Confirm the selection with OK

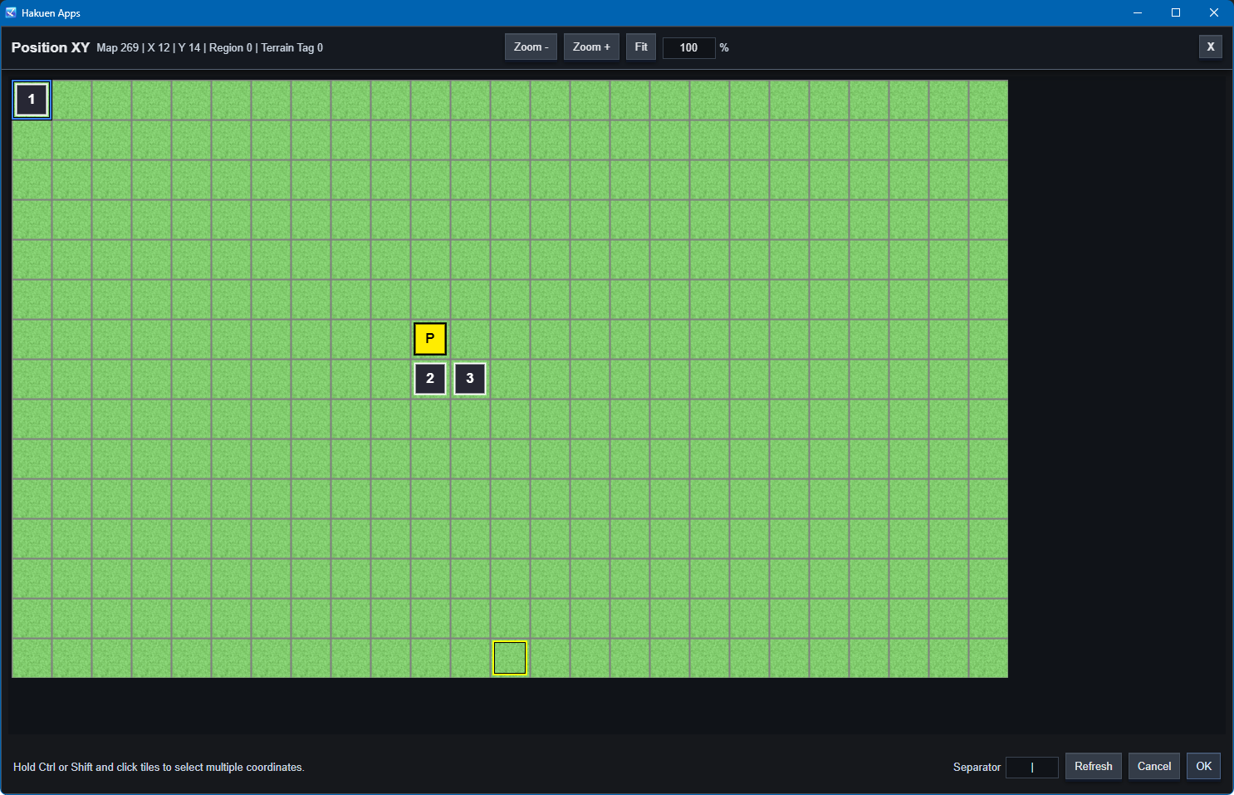click(1204, 767)
